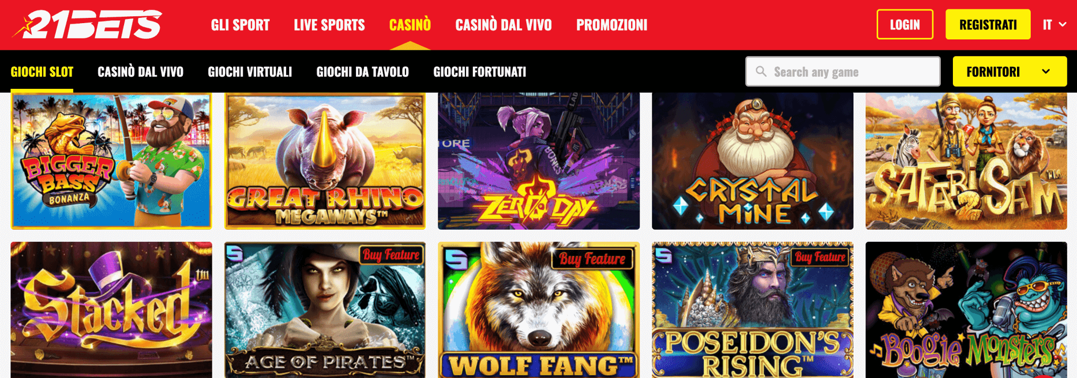Select Giochi da Tavolo tab

(x=362, y=72)
